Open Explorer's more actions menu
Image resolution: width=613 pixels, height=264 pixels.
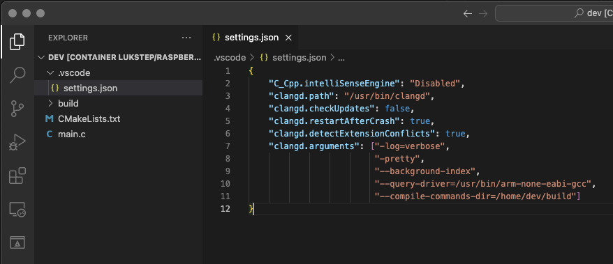tap(186, 38)
